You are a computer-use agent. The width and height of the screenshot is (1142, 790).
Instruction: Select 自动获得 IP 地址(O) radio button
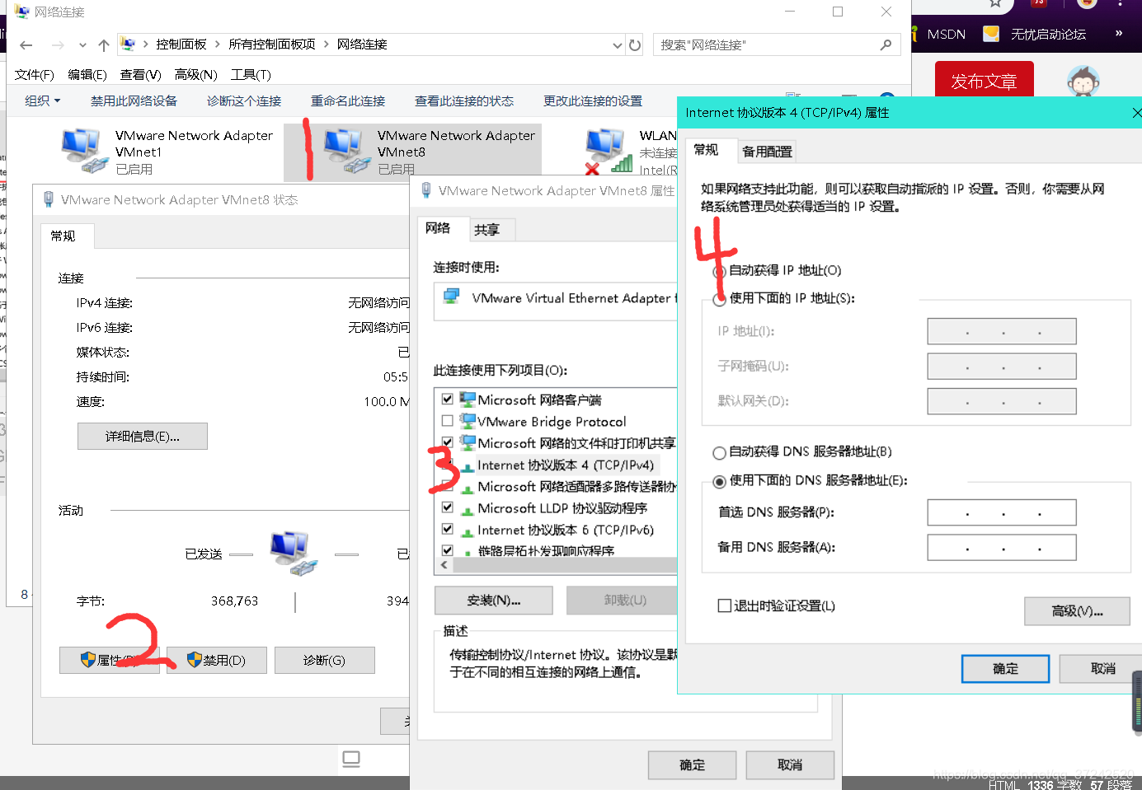[x=719, y=271]
